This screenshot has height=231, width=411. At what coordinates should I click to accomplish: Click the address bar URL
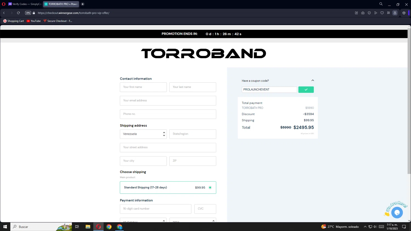point(73,13)
